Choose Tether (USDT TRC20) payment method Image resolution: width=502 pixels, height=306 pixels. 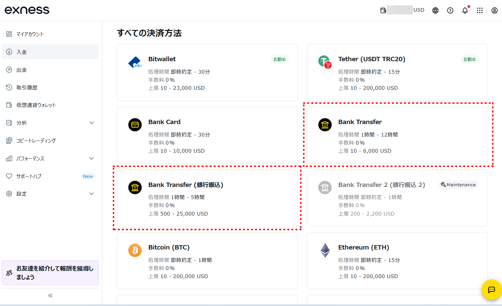[397, 72]
